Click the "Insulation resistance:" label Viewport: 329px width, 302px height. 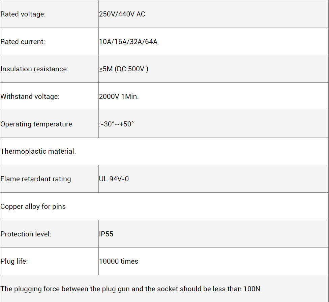[34, 69]
